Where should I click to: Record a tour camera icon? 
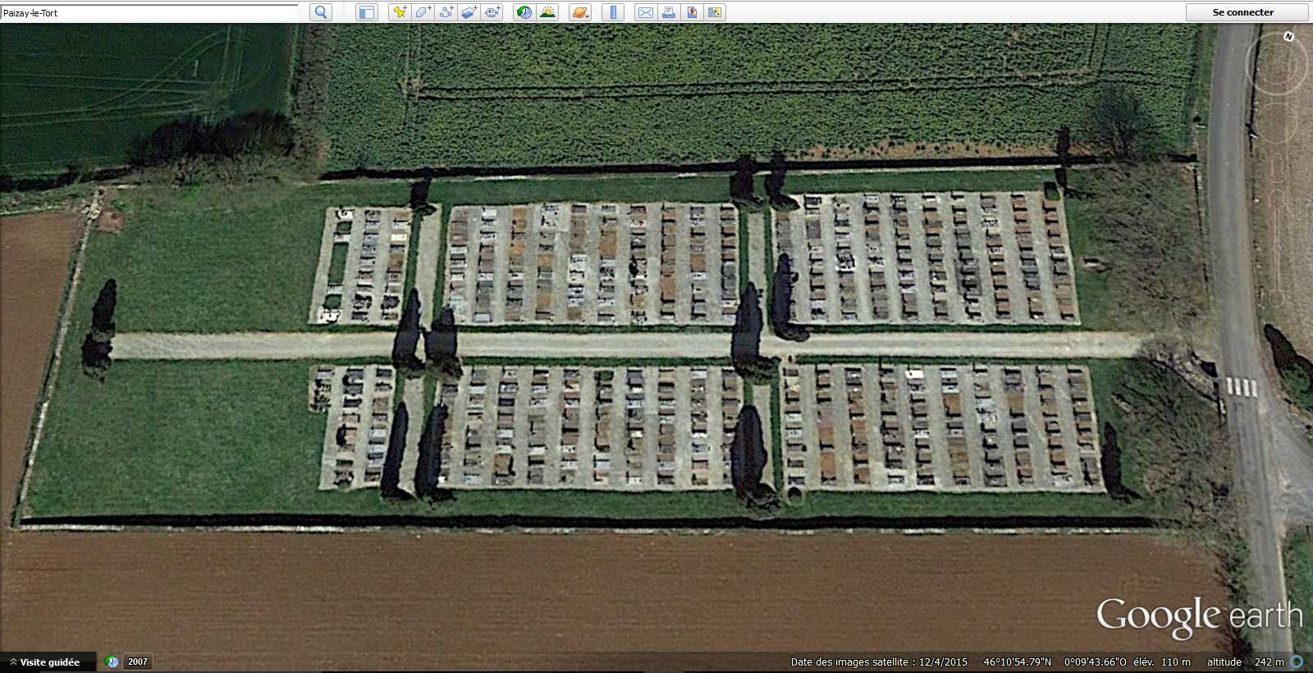pyautogui.click(x=492, y=12)
